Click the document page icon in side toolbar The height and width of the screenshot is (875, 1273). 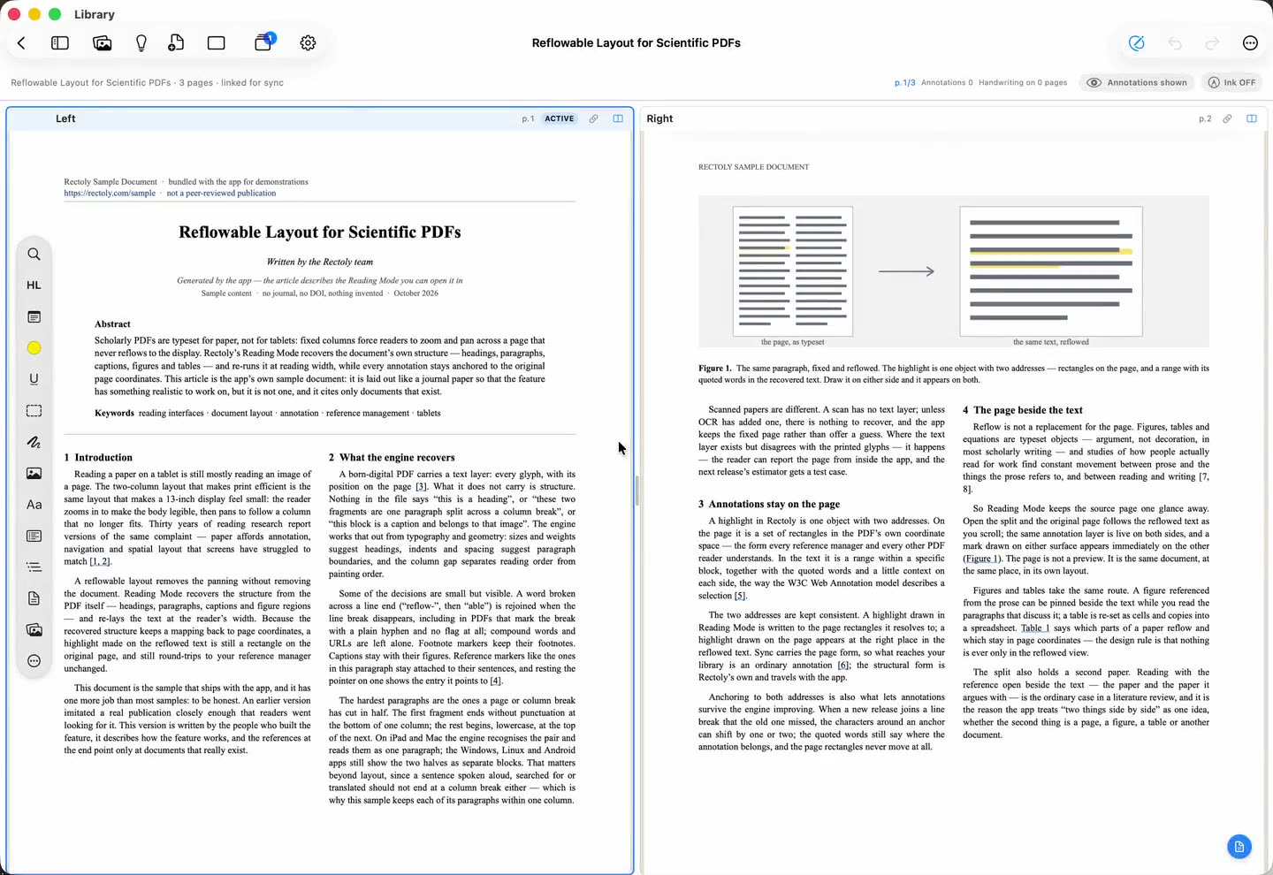34,598
